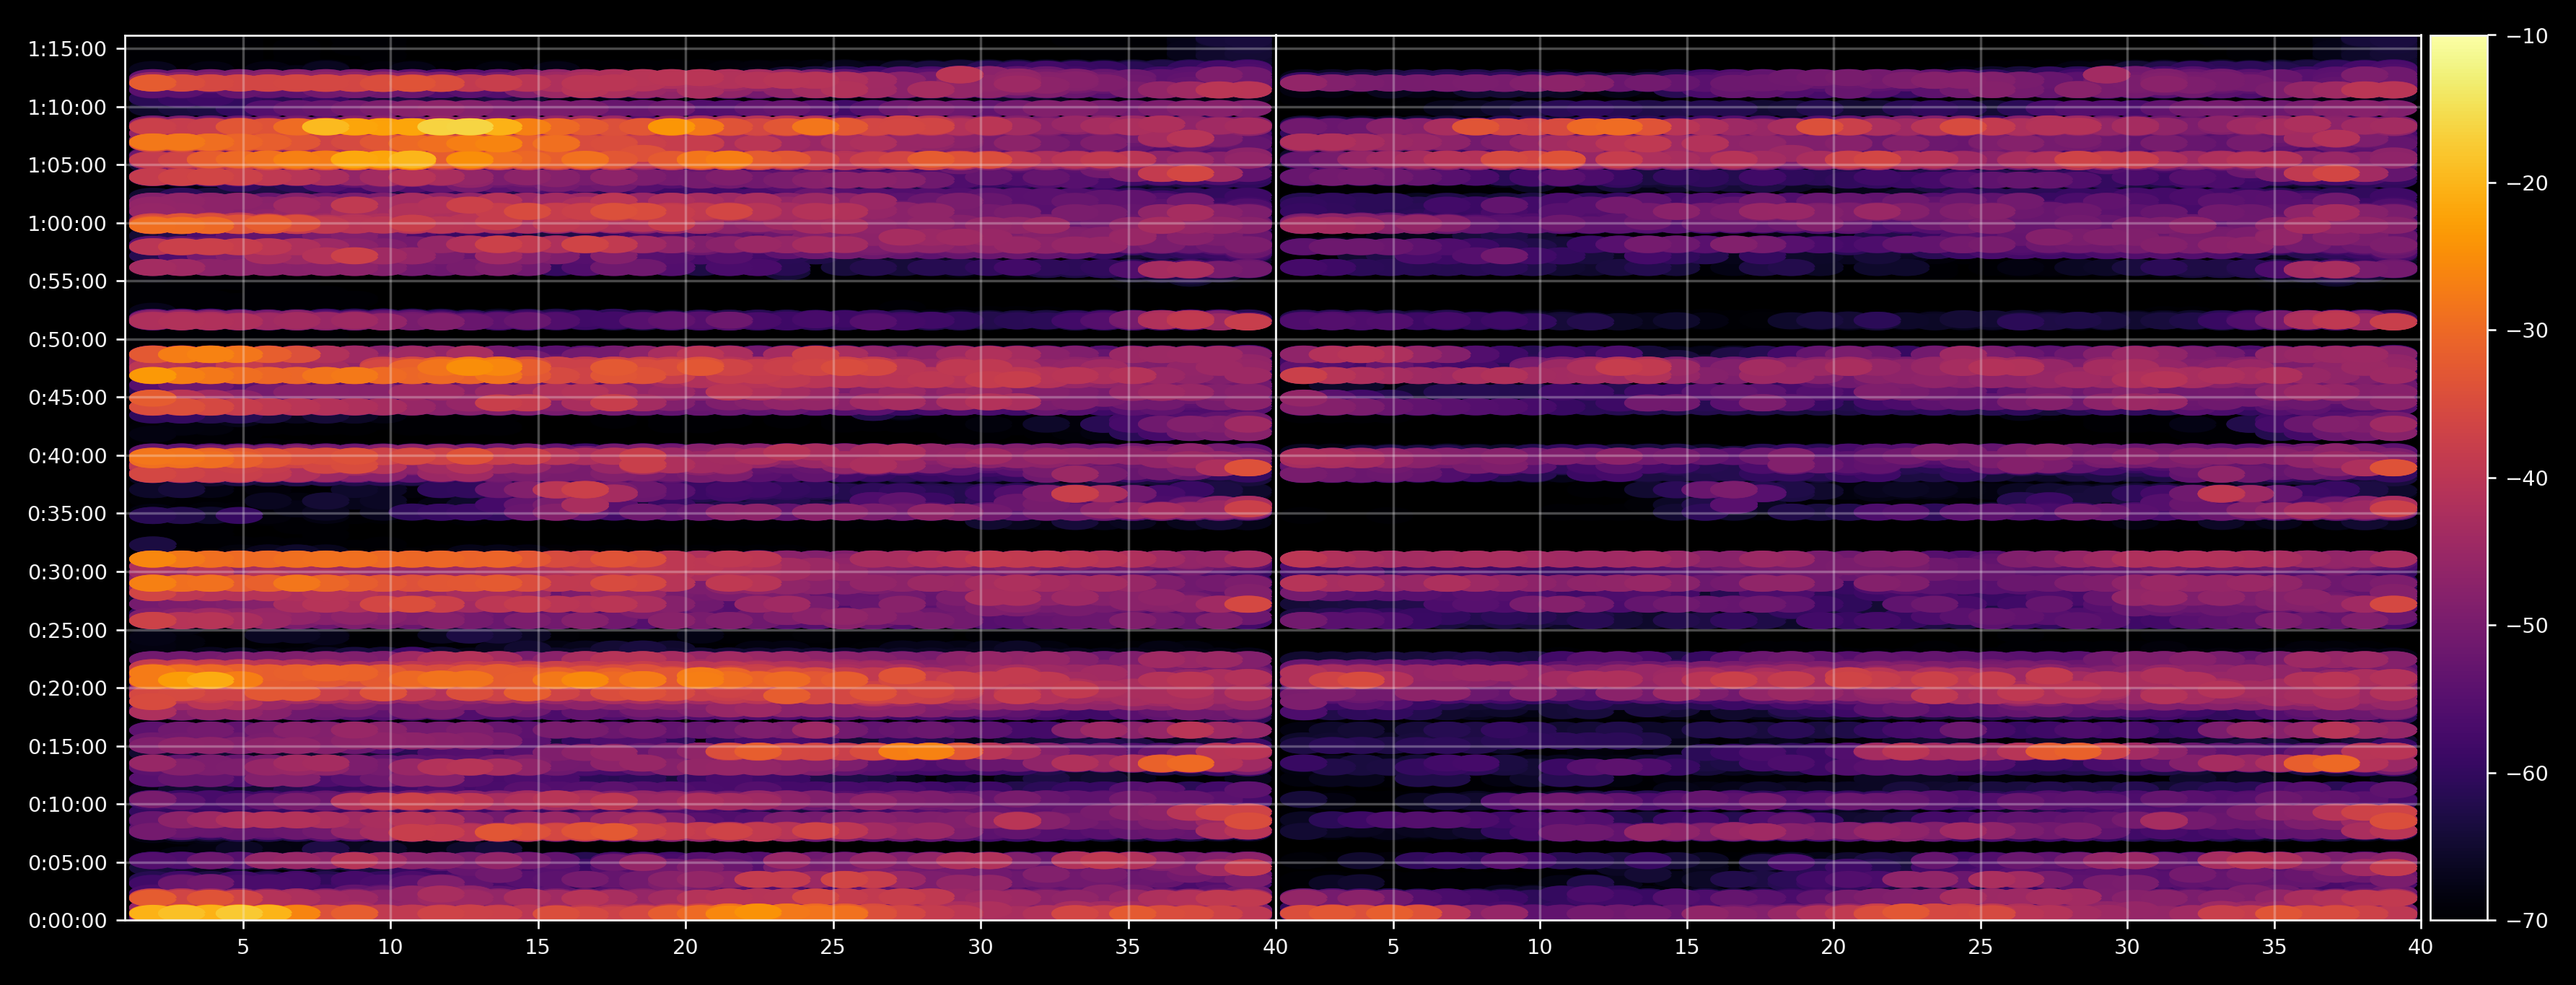Click the 1:00:00 time axis label
Image resolution: width=2576 pixels, height=985 pixels.
[x=67, y=223]
